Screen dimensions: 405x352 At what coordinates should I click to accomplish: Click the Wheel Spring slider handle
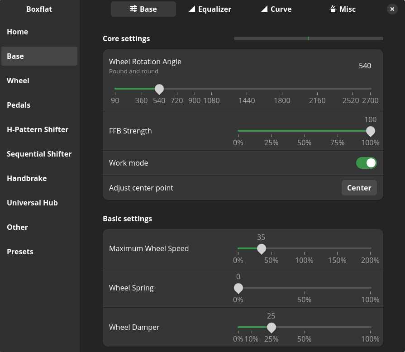pyautogui.click(x=238, y=288)
